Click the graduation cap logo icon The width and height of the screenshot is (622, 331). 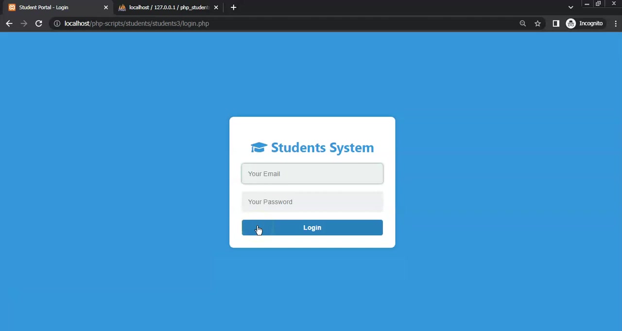coord(259,148)
